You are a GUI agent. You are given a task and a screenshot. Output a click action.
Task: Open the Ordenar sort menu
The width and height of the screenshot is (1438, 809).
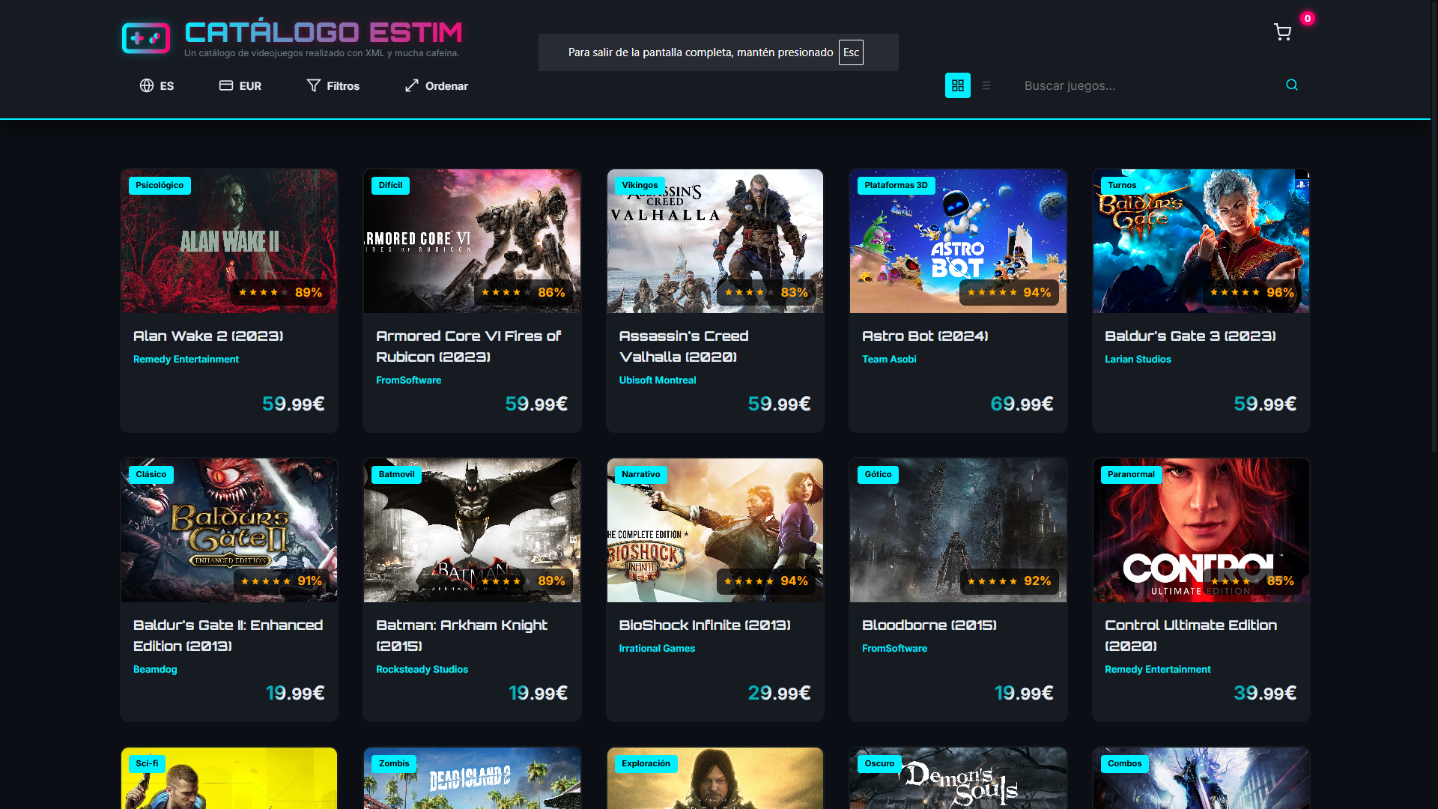tap(437, 85)
